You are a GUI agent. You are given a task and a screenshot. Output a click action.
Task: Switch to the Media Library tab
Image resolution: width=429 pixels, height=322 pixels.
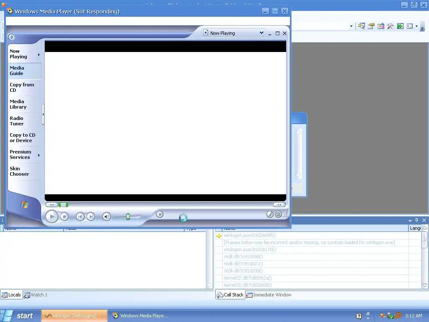(18, 104)
